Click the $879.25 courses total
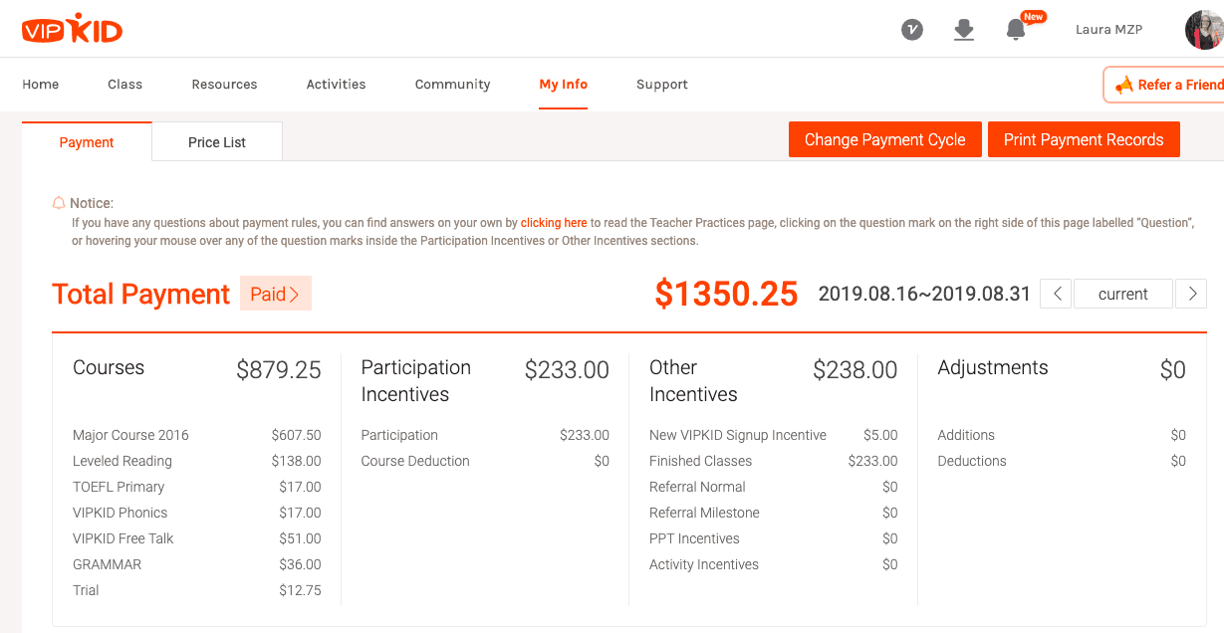 pyautogui.click(x=279, y=370)
